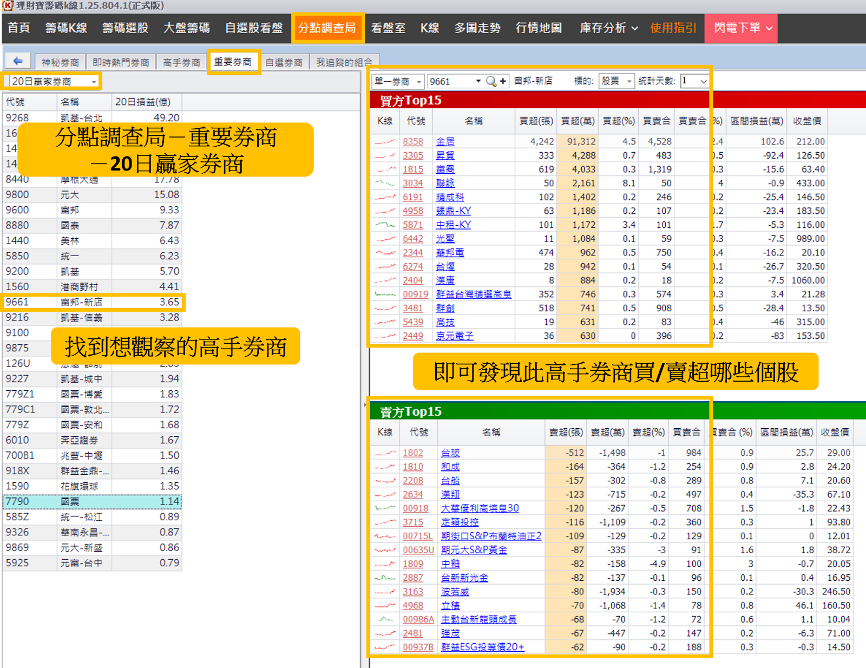Click the back arrow navigation icon
The image size is (866, 668).
coord(17,61)
